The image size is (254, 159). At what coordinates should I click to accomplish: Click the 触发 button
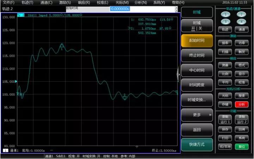pos(242,52)
